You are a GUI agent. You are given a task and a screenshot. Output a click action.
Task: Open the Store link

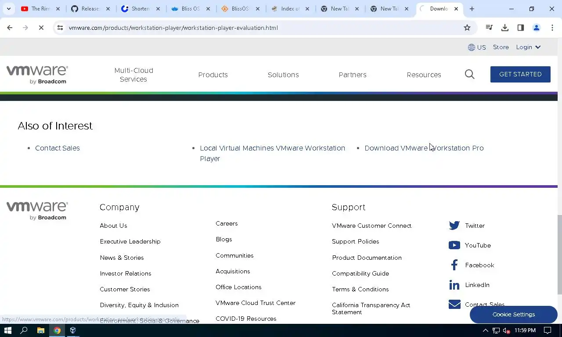[x=501, y=47]
